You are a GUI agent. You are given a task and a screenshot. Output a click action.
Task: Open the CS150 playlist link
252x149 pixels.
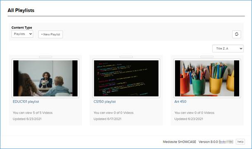coord(105,102)
